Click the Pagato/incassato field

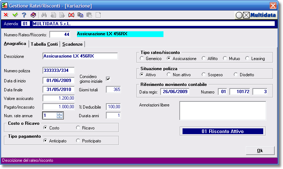(x=58, y=107)
